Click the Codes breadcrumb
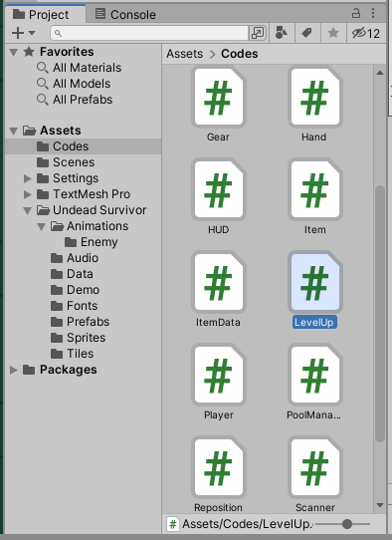 click(x=240, y=54)
